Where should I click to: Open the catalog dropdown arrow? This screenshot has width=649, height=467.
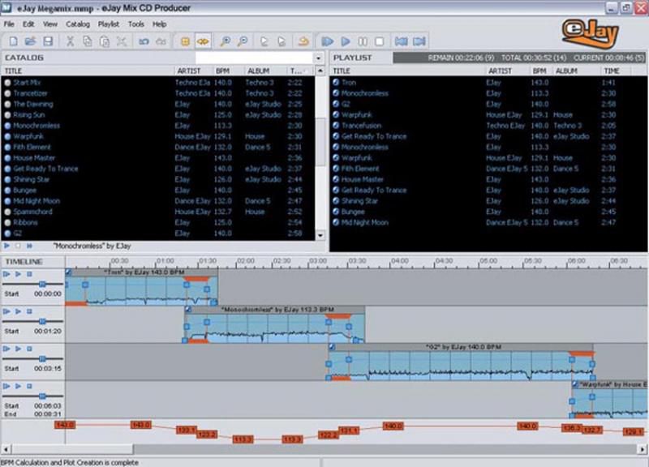coord(318,58)
